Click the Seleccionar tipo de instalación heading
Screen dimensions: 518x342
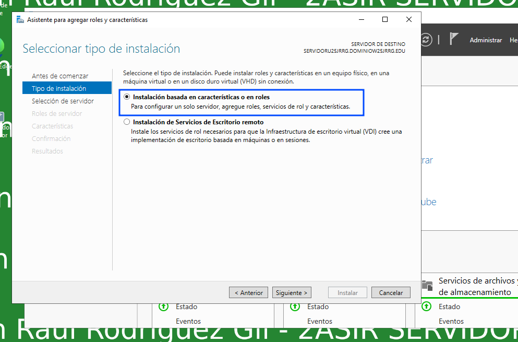(x=101, y=49)
